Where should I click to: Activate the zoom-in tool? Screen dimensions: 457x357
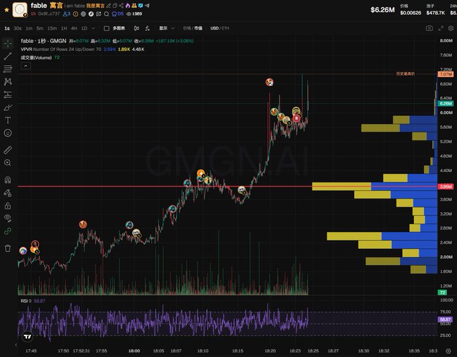click(8, 163)
